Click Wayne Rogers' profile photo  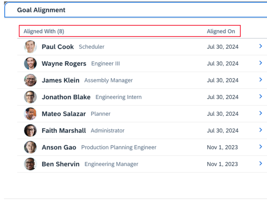click(30, 63)
